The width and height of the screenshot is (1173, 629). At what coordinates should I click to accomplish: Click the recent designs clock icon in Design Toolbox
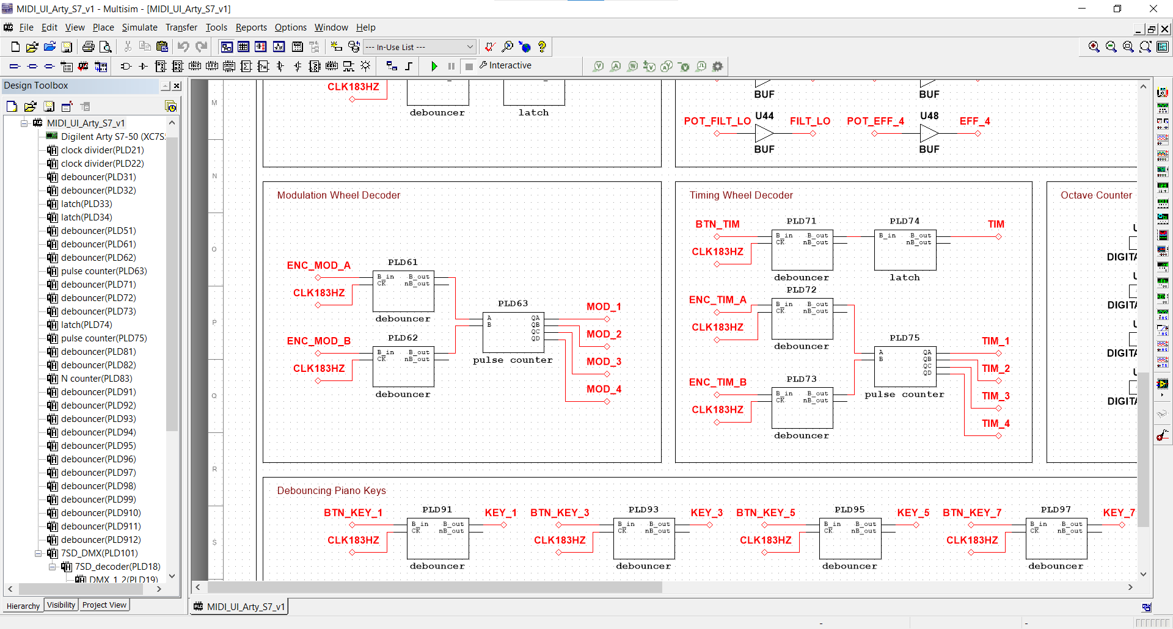[171, 107]
